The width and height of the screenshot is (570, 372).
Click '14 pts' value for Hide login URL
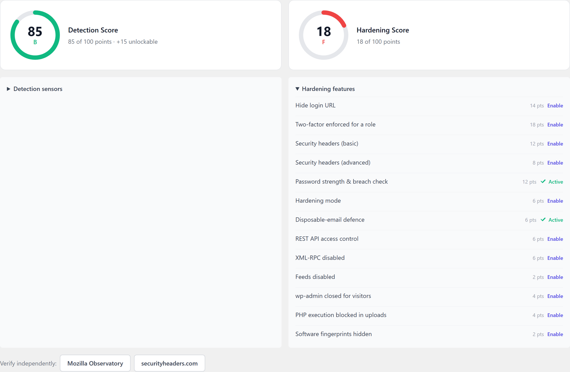coord(537,106)
